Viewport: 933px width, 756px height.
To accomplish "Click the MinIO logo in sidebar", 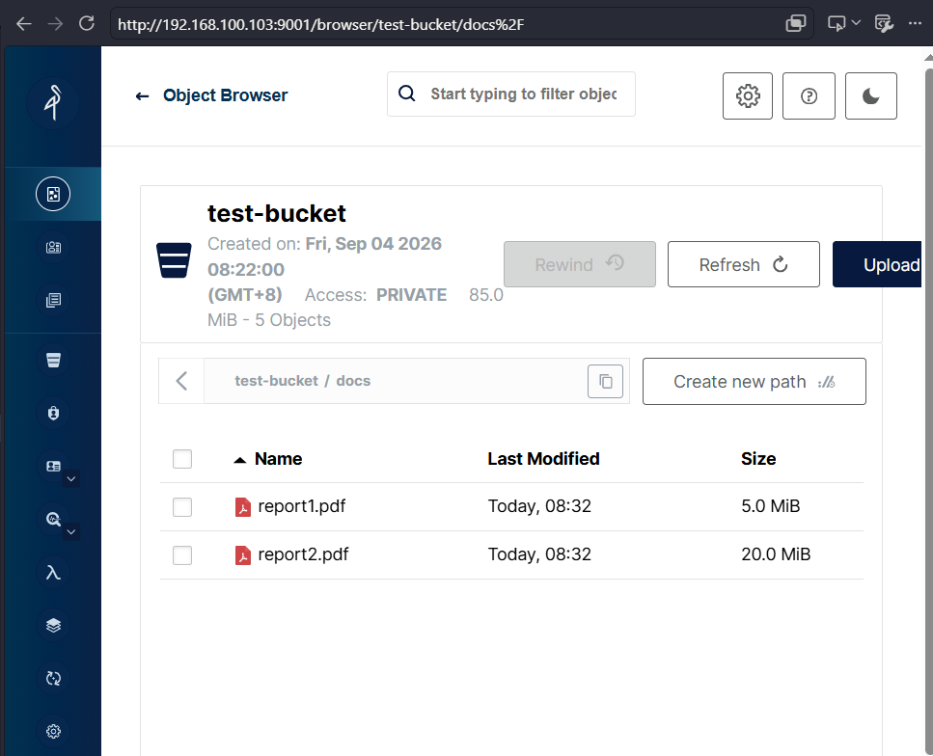I will (53, 102).
